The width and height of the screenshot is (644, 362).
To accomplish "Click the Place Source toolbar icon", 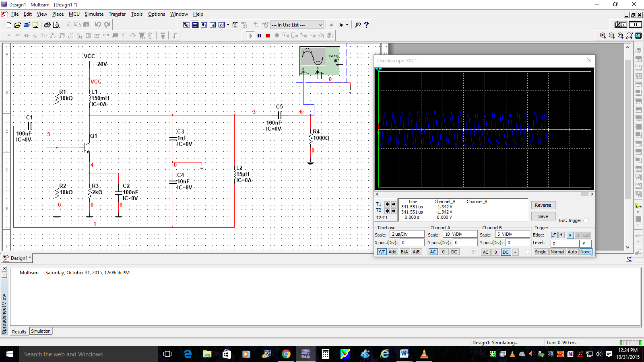I will pyautogui.click(x=9, y=35).
